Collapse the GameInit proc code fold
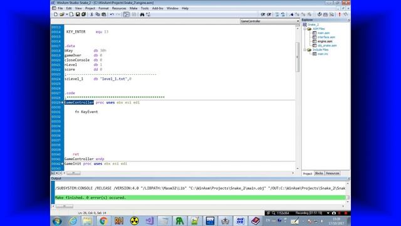The width and height of the screenshot is (401, 226). coord(62,163)
